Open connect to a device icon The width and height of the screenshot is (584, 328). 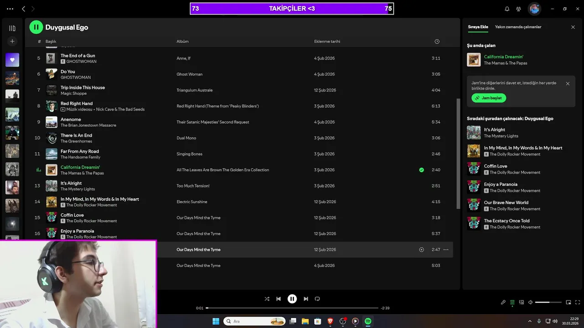click(x=522, y=302)
